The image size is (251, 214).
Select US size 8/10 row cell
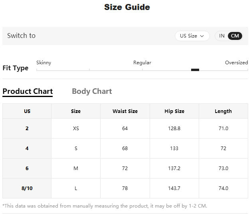pos(27,188)
